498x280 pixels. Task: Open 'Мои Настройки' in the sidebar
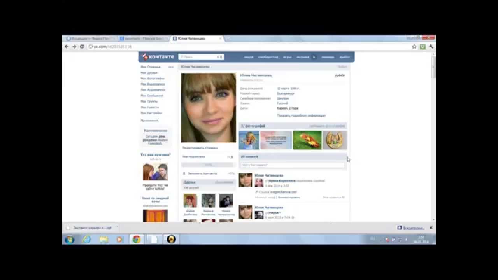(x=151, y=113)
